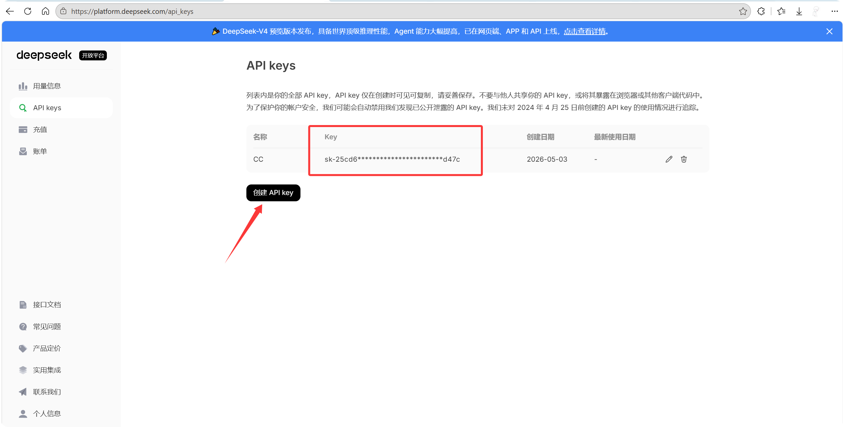The width and height of the screenshot is (844, 427).
Task: Click the 名称 column header
Action: click(260, 137)
